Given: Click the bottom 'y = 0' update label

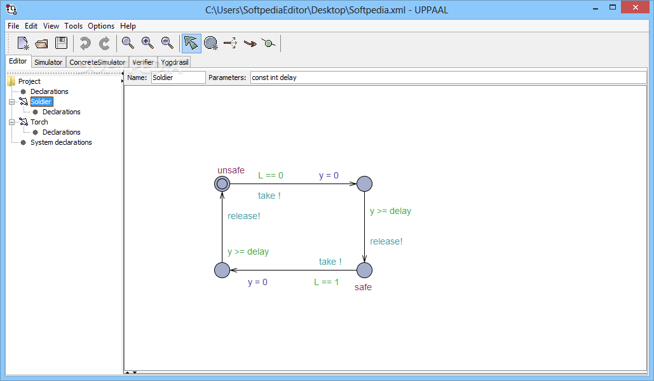Looking at the screenshot, I should pos(257,282).
